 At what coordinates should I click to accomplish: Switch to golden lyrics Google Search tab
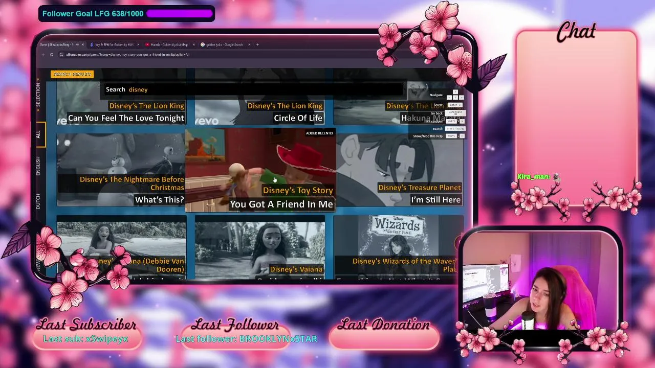tap(224, 44)
